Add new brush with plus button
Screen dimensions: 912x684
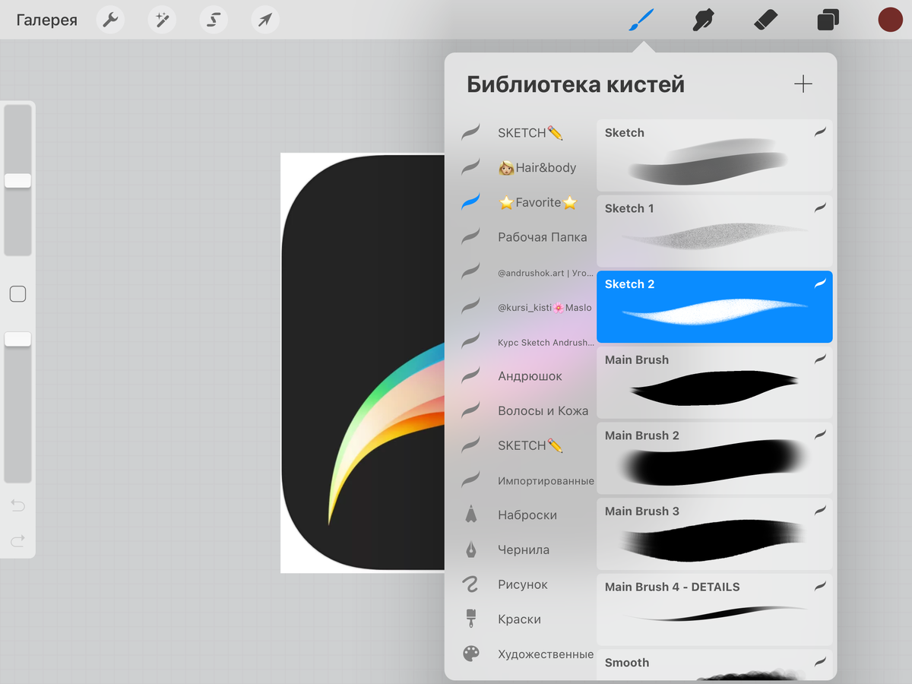(803, 84)
